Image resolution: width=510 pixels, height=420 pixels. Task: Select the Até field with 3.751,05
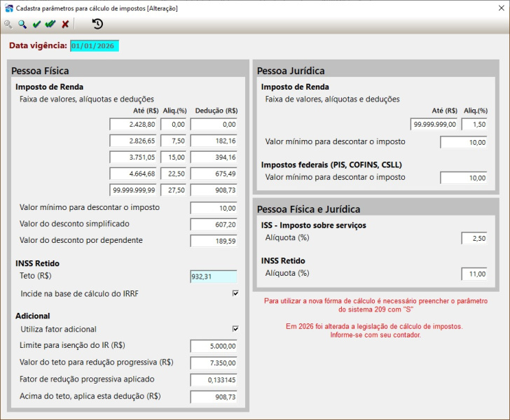pos(132,157)
